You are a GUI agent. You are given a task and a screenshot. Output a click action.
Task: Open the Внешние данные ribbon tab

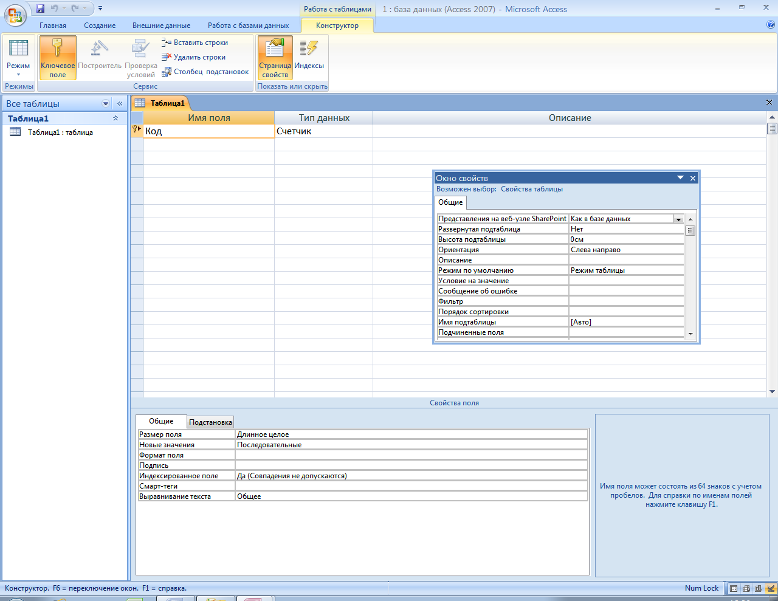tap(162, 26)
